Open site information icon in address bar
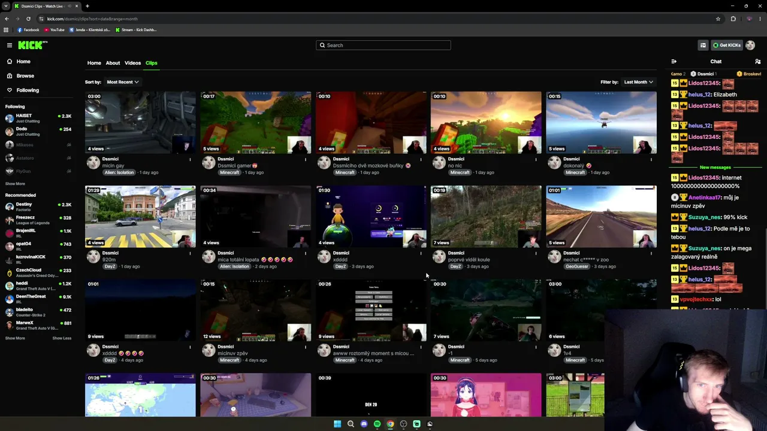 pyautogui.click(x=41, y=19)
